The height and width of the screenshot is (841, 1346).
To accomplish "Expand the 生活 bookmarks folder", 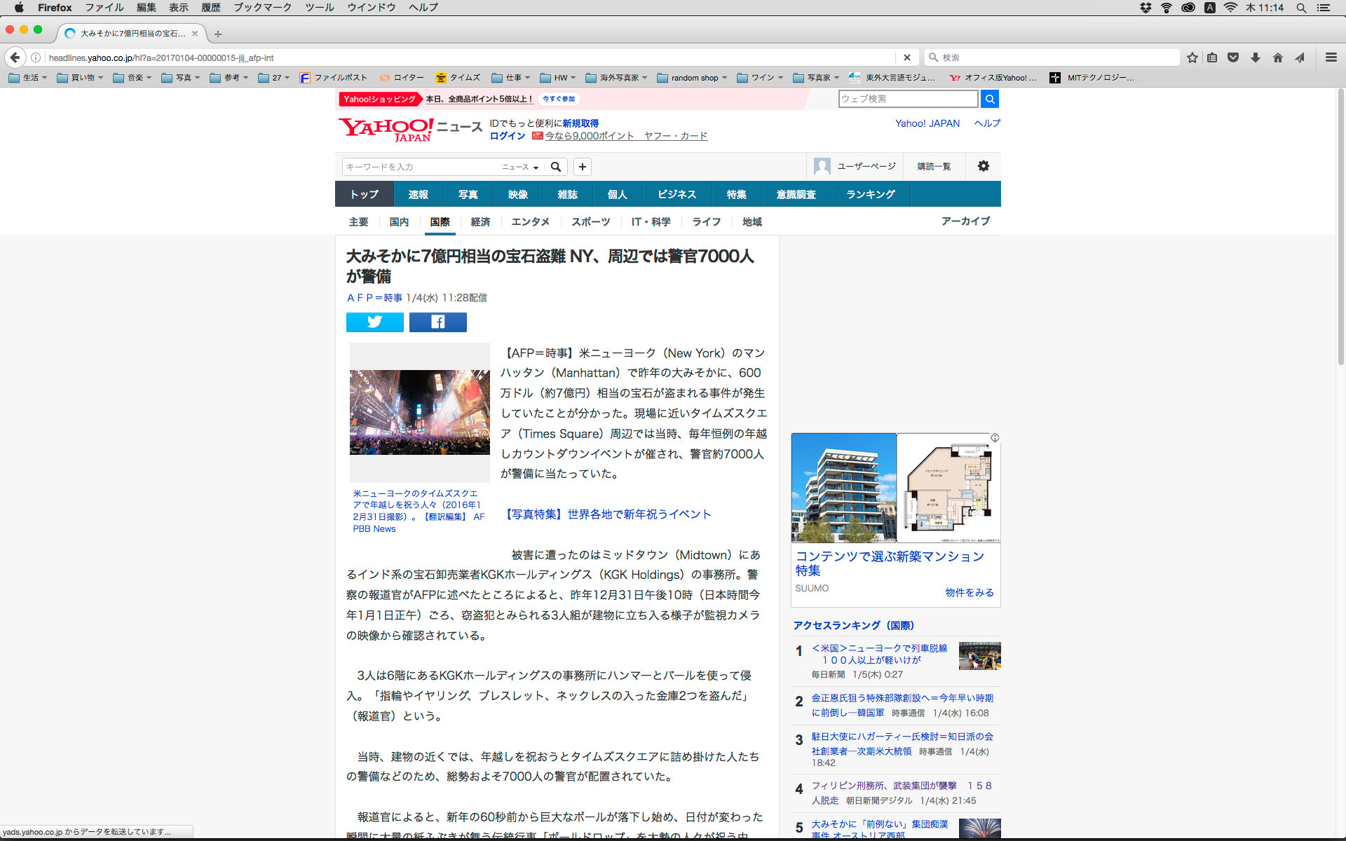I will 28,78.
